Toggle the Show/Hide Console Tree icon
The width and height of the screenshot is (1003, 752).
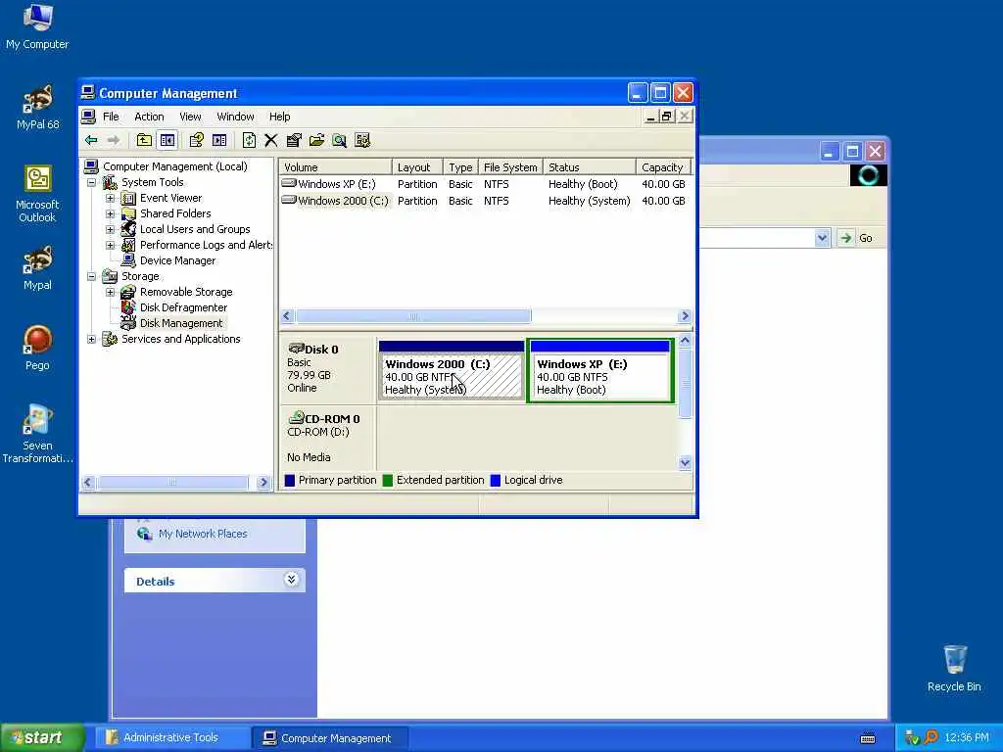coord(167,140)
